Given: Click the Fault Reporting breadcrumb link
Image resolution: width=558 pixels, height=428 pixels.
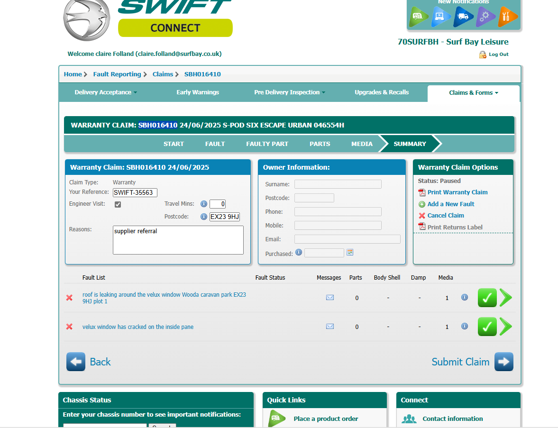Looking at the screenshot, I should (x=117, y=74).
